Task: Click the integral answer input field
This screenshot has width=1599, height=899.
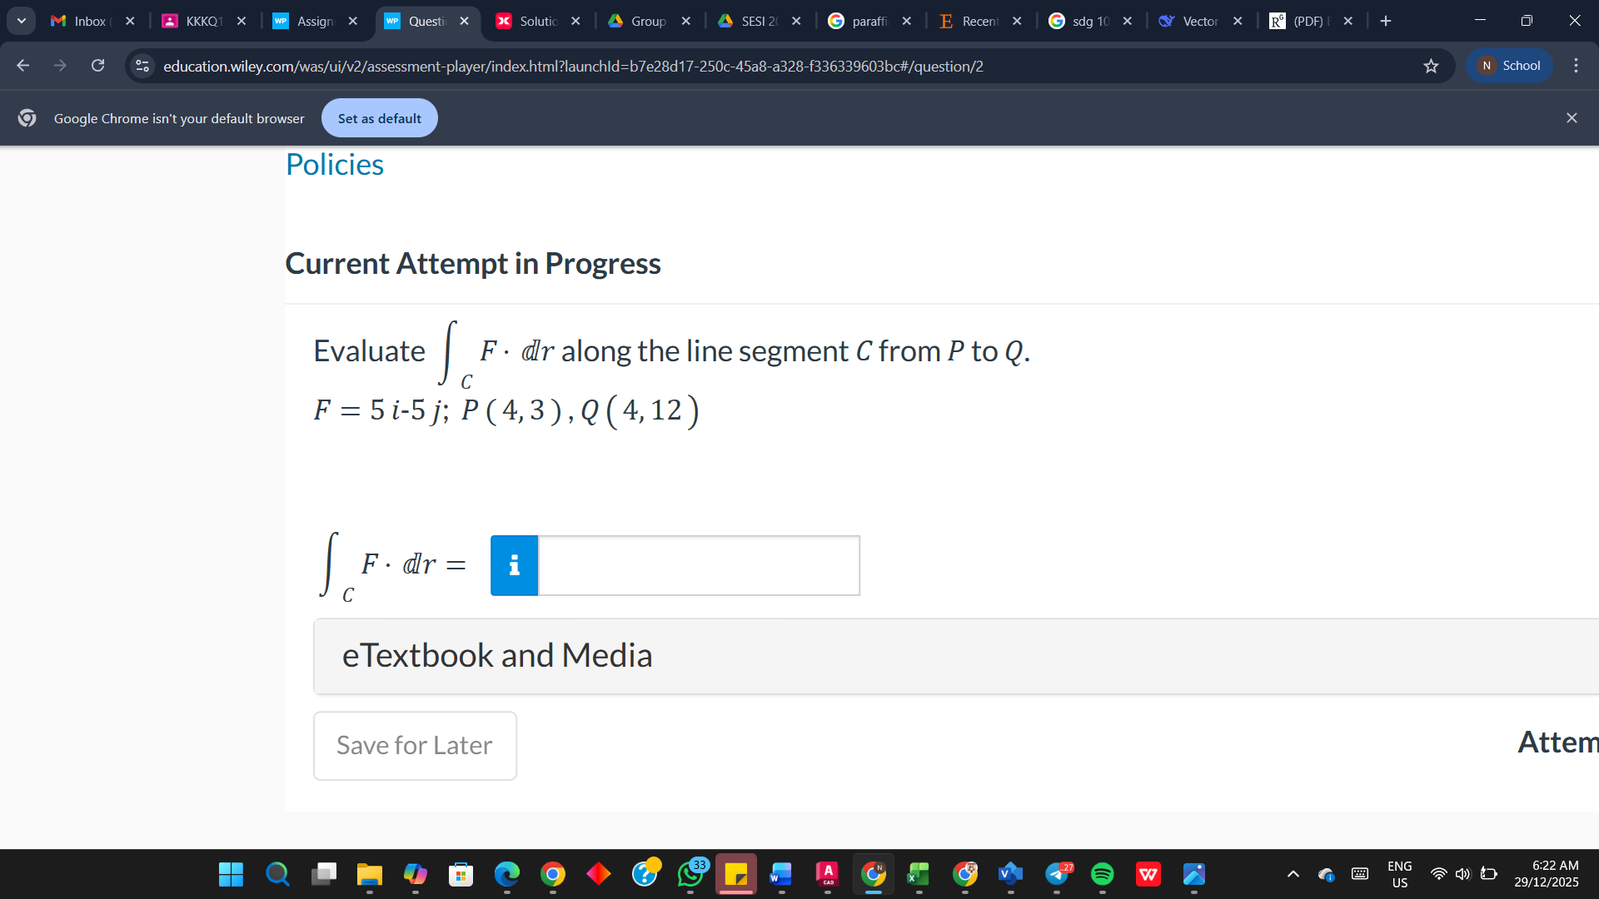Action: coord(699,565)
